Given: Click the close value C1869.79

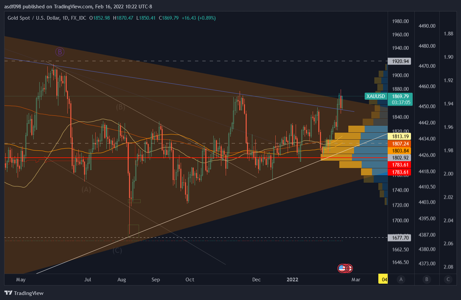Looking at the screenshot, I should 169,18.
